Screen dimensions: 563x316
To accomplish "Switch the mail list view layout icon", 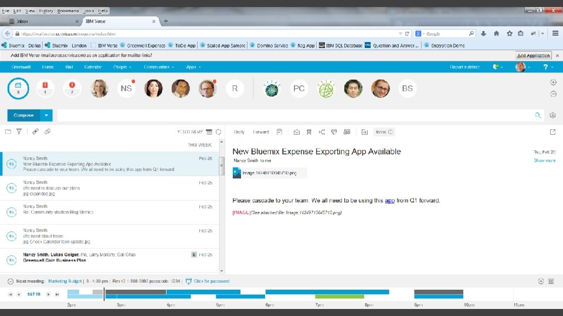I will point(209,132).
